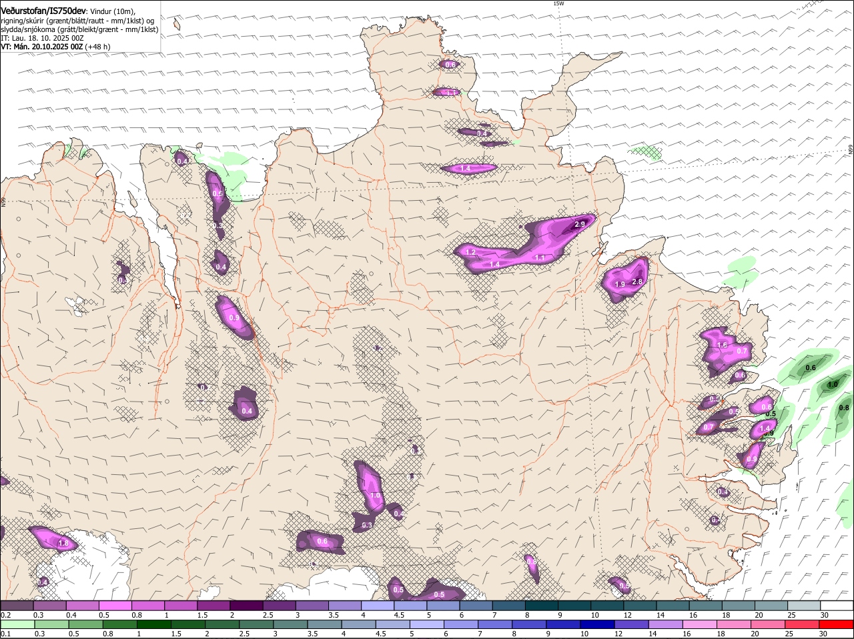
Task: Click the '0.2' label in the upper legend row
Action: (5, 615)
